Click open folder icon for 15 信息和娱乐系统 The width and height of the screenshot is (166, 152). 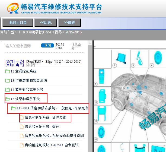8,99
